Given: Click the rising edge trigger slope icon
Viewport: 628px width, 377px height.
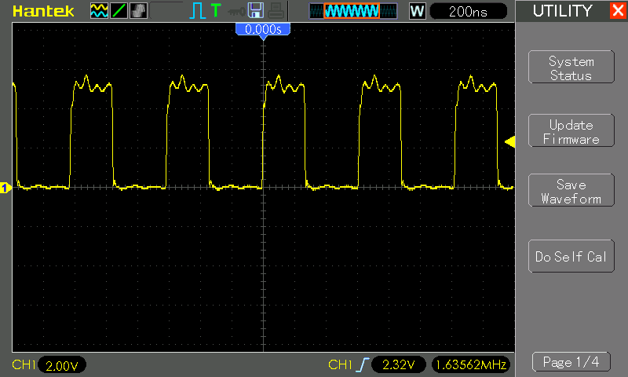Looking at the screenshot, I should tap(361, 364).
